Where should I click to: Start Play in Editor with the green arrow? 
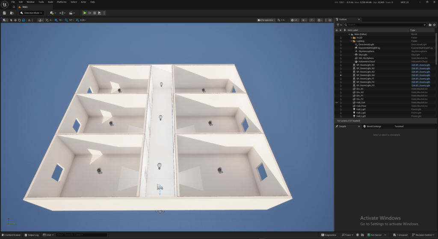coord(85,13)
